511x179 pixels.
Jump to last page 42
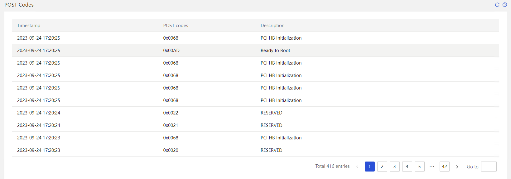point(445,167)
